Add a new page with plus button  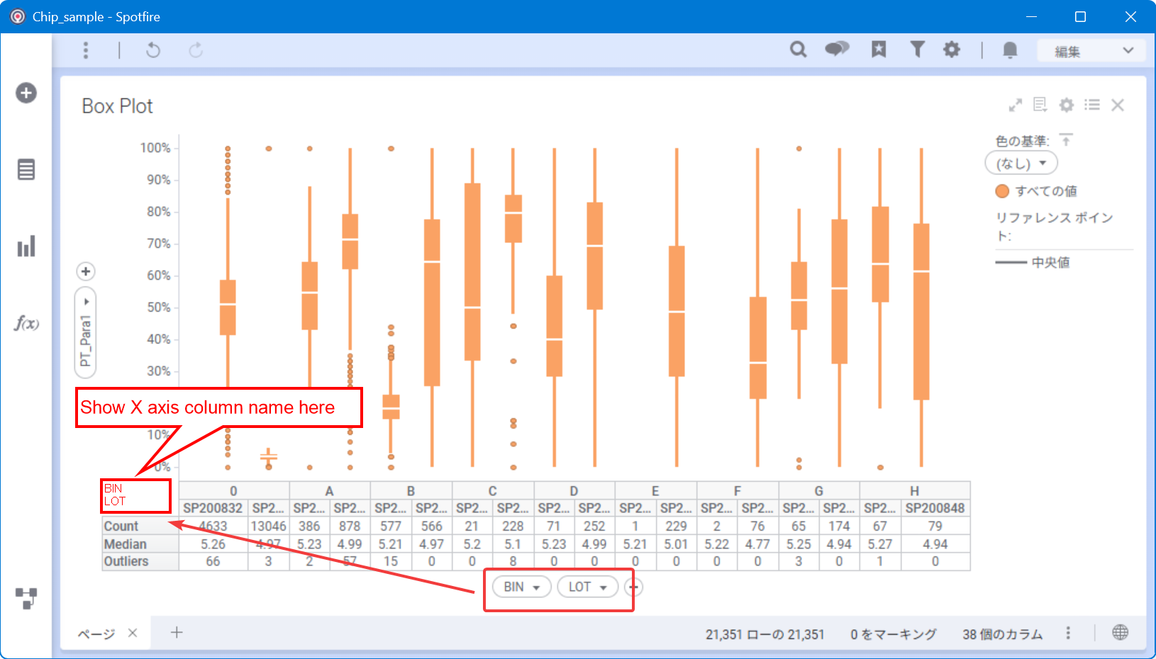[177, 632]
